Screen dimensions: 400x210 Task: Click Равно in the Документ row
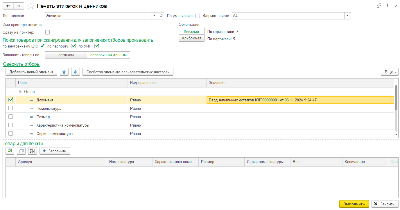point(135,100)
